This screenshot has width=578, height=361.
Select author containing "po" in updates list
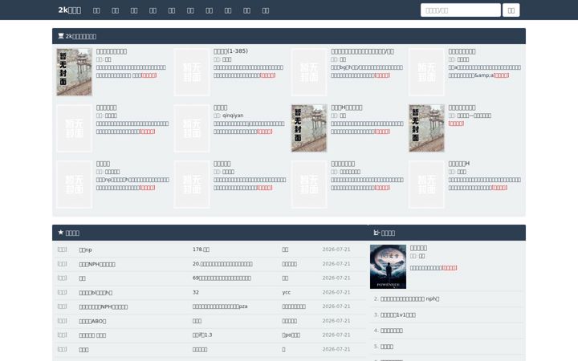click(x=291, y=335)
